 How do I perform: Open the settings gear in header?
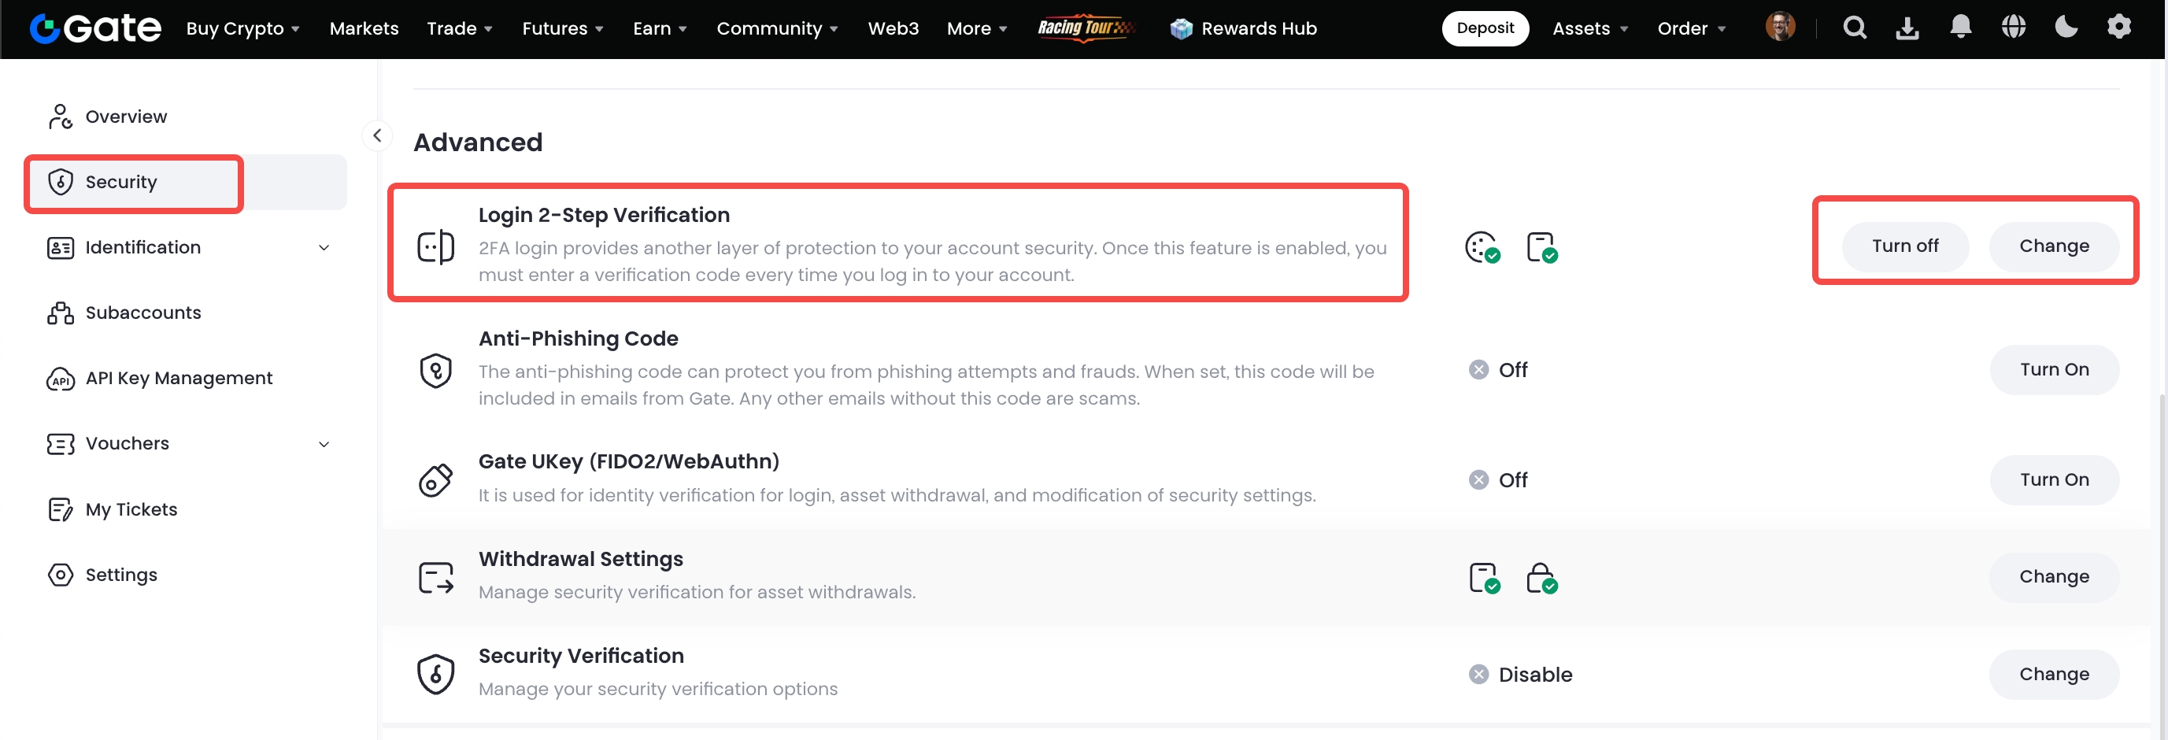[2118, 27]
